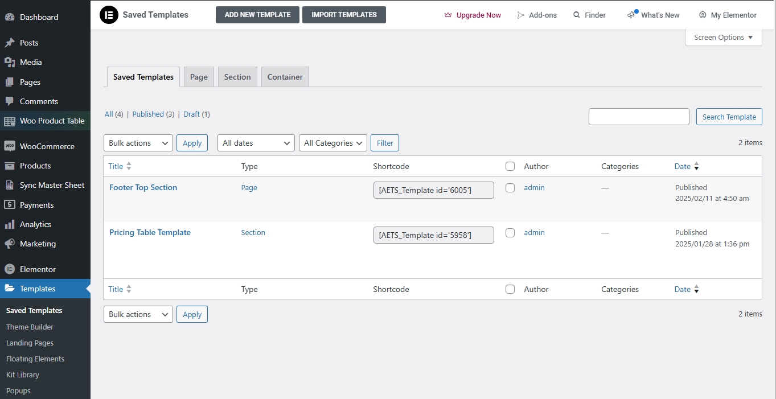The width and height of the screenshot is (776, 399).
Task: Check the Pricing Table Template row checkbox
Action: tap(510, 232)
